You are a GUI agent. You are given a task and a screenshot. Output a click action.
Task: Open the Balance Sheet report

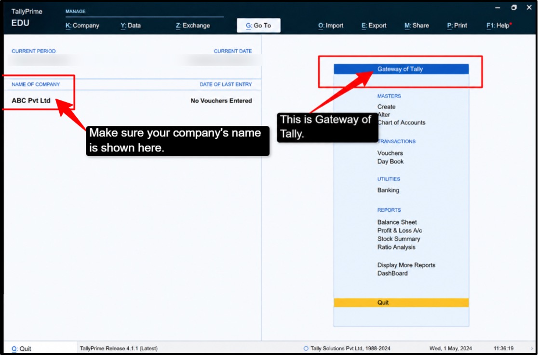click(397, 222)
